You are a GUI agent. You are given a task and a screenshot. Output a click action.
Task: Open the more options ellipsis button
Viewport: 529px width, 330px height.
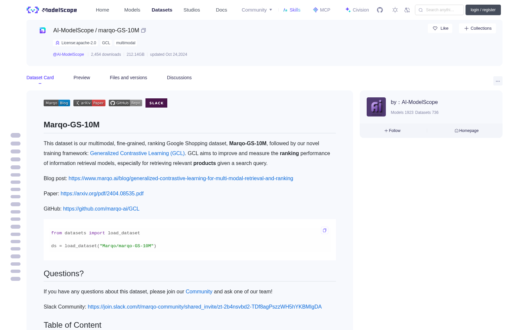[498, 81]
